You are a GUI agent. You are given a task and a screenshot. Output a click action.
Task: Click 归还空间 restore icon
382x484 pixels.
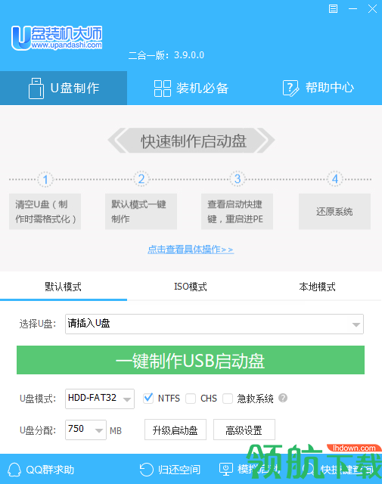tap(147, 470)
